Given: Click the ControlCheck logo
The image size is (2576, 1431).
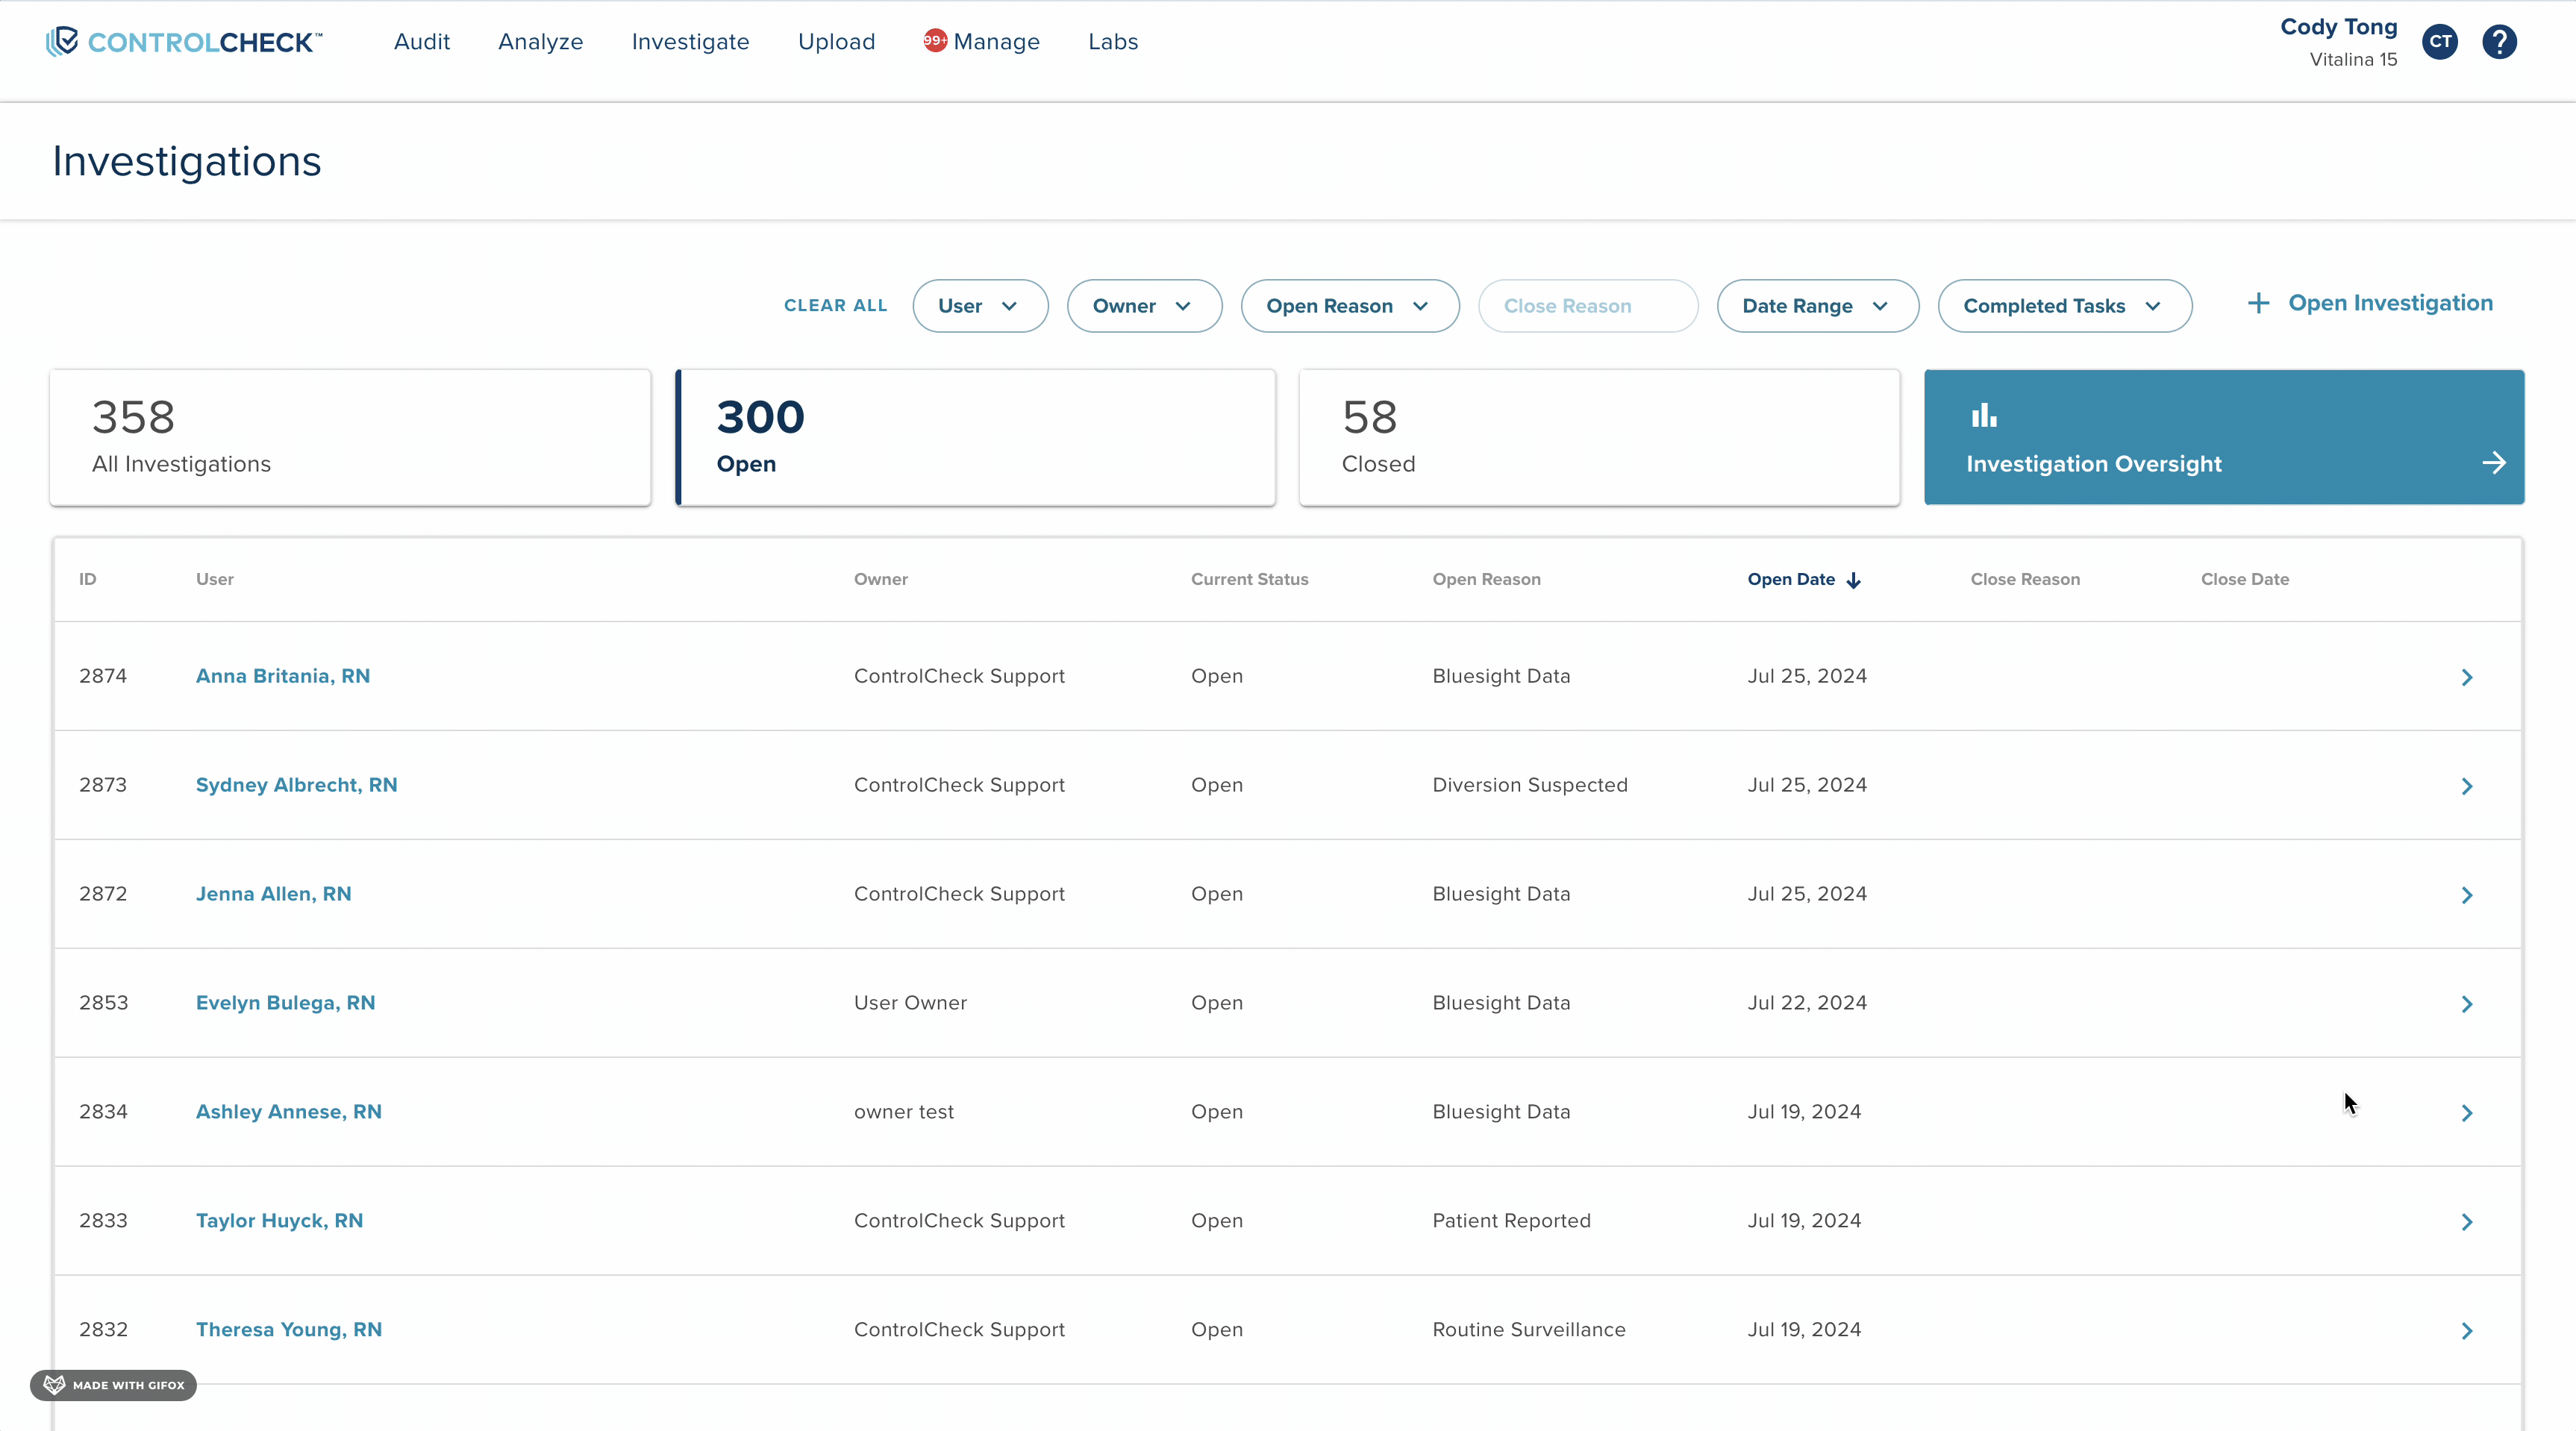Looking at the screenshot, I should (x=184, y=42).
